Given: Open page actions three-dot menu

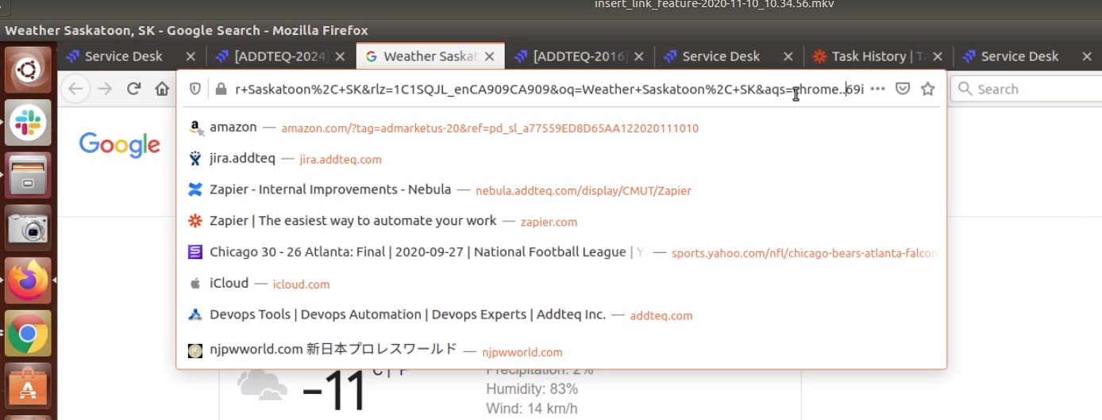Looking at the screenshot, I should 877,89.
